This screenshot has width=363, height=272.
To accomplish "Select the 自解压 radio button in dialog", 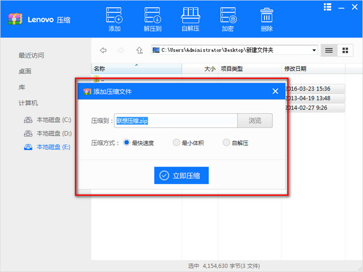I will tap(226, 142).
